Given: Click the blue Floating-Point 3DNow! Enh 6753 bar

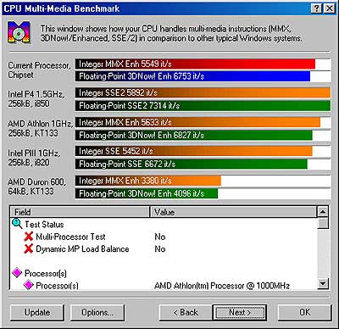Looking at the screenshot, I should (x=192, y=76).
